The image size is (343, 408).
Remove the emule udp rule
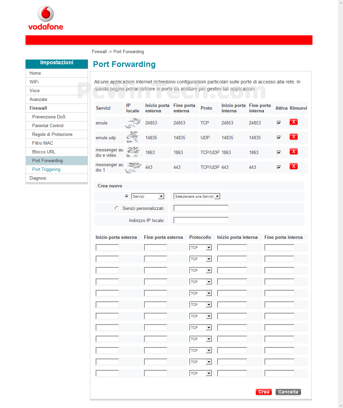(x=294, y=137)
